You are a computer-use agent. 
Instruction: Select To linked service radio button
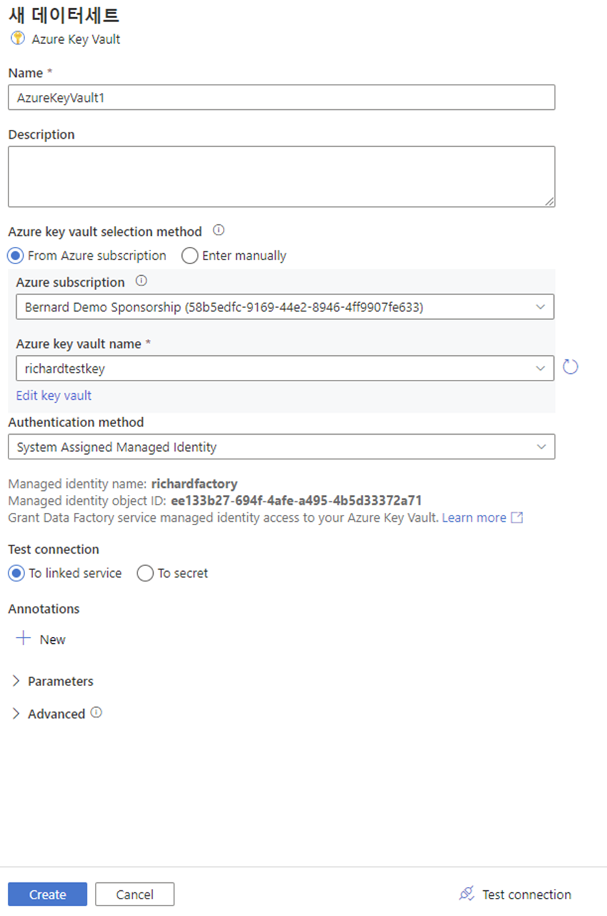16,573
